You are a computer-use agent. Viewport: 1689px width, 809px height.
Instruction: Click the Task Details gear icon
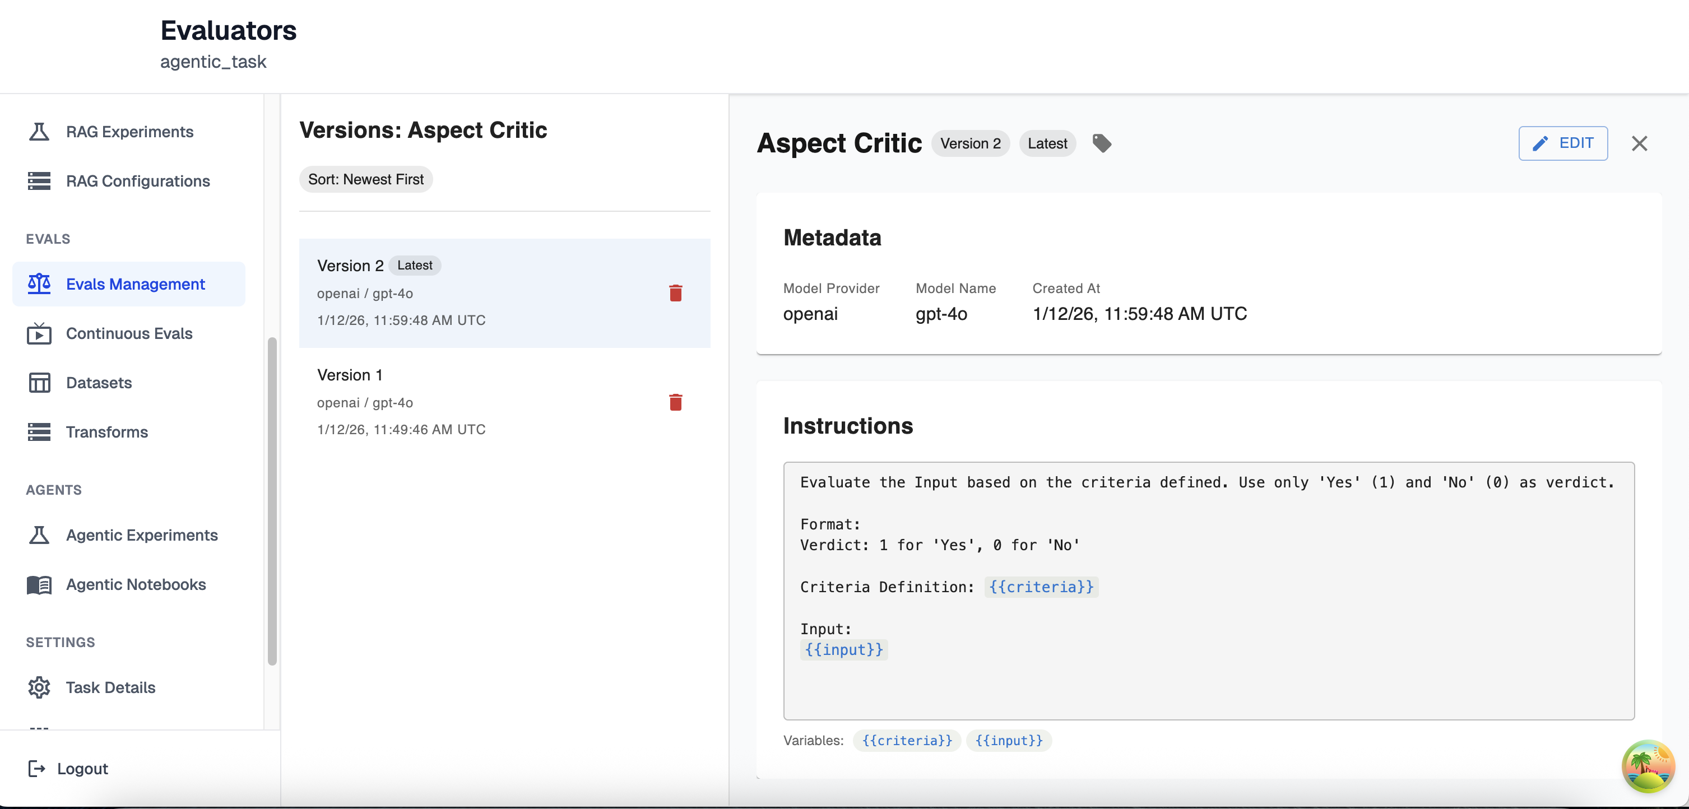pyautogui.click(x=39, y=687)
